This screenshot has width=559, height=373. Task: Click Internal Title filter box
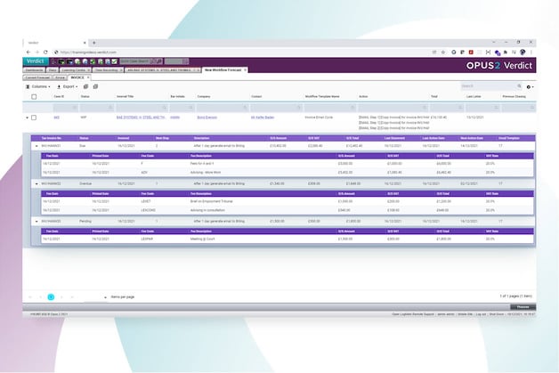point(142,108)
